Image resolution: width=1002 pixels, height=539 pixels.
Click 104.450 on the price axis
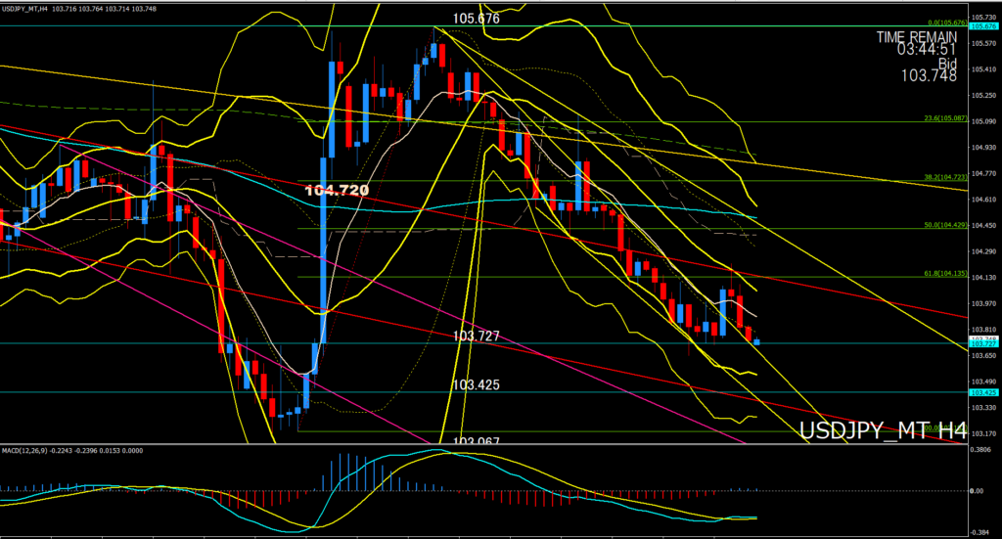(x=983, y=225)
